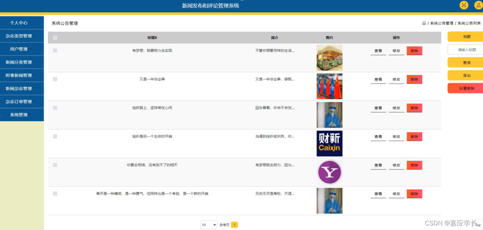The image size is (483, 230).
Task: Expand 新闻杂志管理 sidebar menu
Action: click(22, 89)
